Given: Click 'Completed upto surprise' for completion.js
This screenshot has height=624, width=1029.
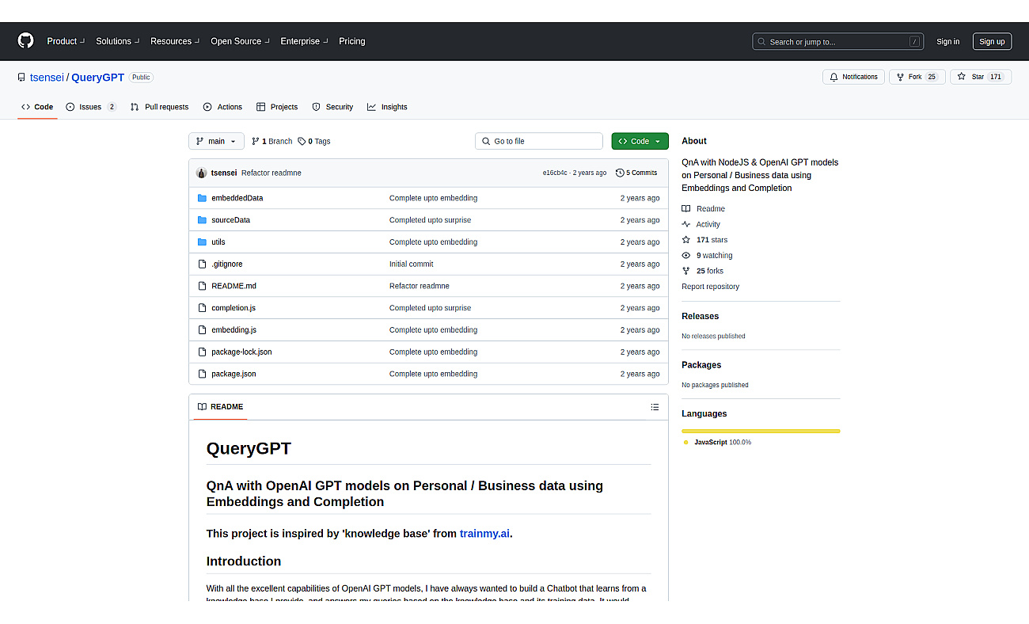Looking at the screenshot, I should tap(430, 308).
